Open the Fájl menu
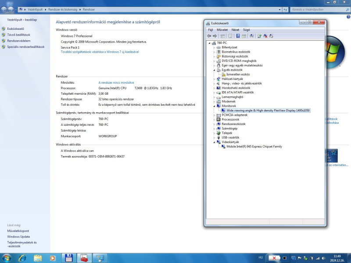The image size is (351, 263). [x=211, y=30]
